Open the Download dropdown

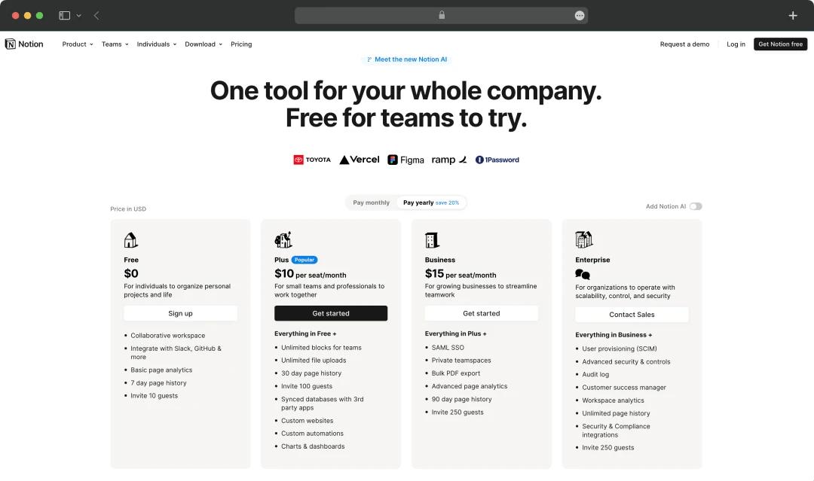pyautogui.click(x=203, y=44)
